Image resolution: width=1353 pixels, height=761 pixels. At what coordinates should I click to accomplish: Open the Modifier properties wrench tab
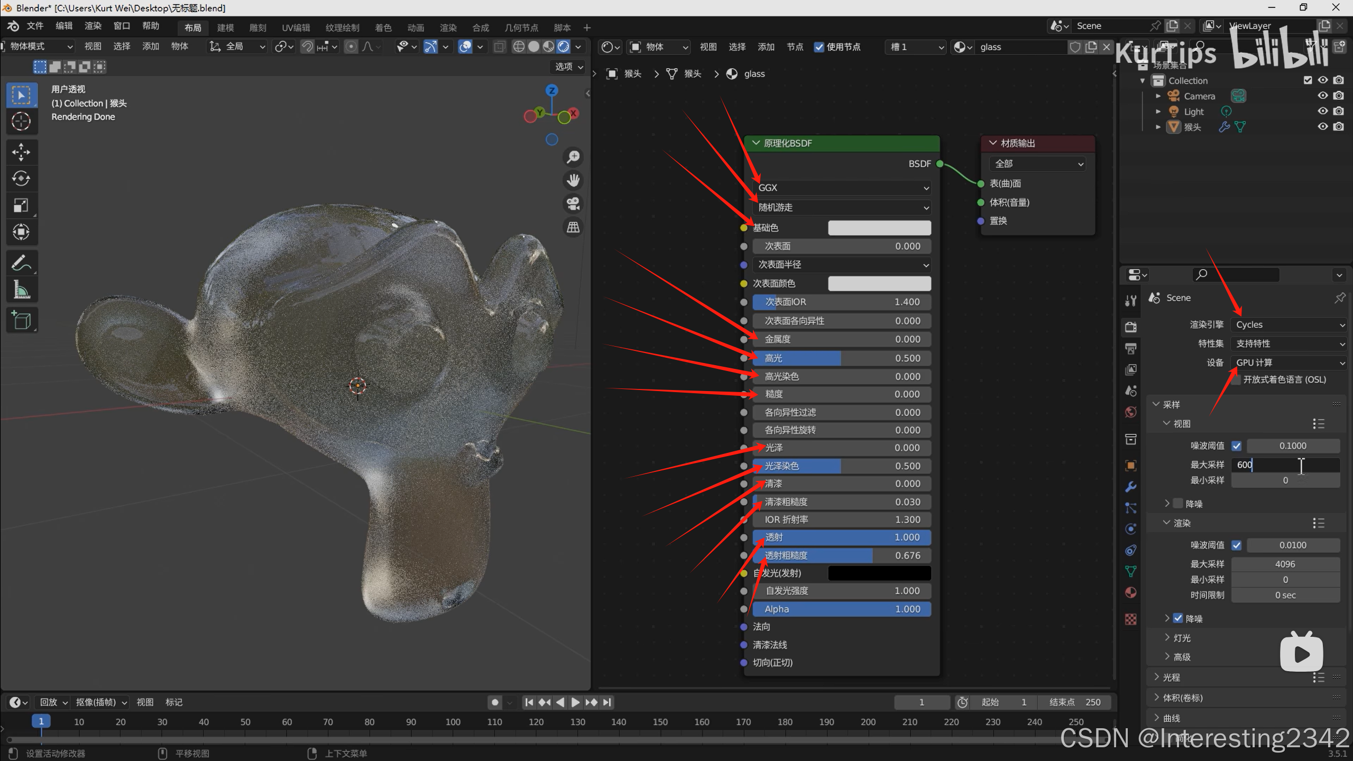(x=1130, y=487)
